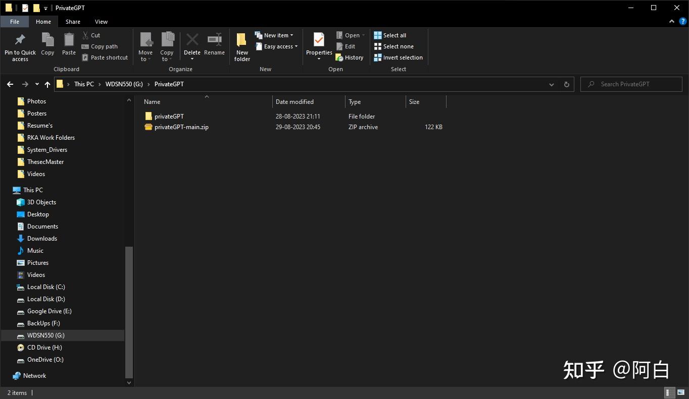The height and width of the screenshot is (399, 689).
Task: Refresh the folder with the refresh icon
Action: click(x=566, y=84)
